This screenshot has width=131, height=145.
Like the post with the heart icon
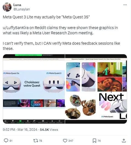[x=65, y=141]
